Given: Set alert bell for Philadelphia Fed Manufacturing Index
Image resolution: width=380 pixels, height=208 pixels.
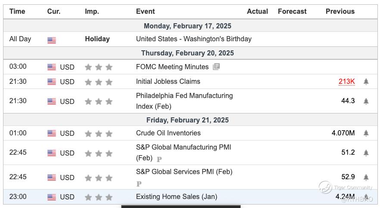Looking at the screenshot, I should tap(366, 101).
